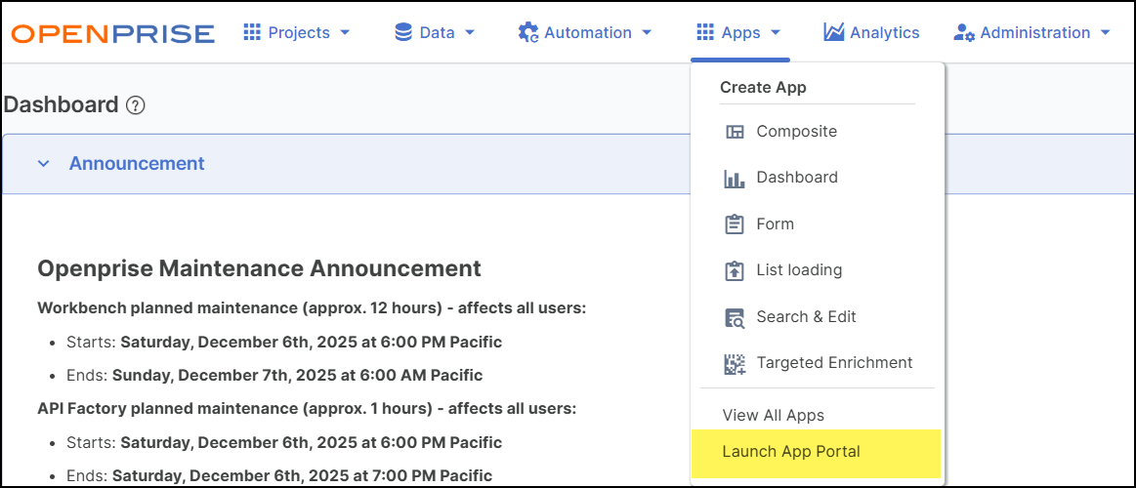The width and height of the screenshot is (1136, 488).
Task: Expand the Projects dropdown arrow
Action: [345, 32]
